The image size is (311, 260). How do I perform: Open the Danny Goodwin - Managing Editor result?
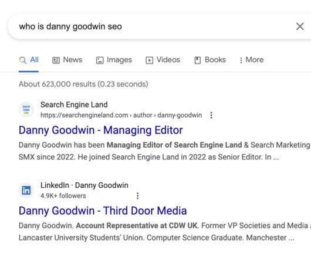tap(101, 130)
